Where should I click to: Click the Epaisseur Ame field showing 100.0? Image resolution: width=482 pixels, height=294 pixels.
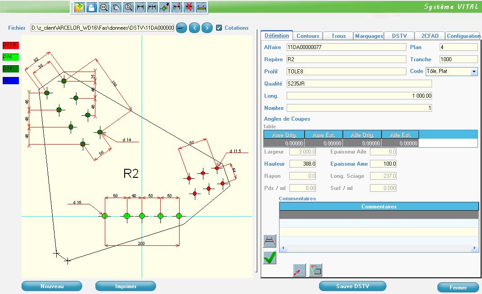click(x=383, y=164)
